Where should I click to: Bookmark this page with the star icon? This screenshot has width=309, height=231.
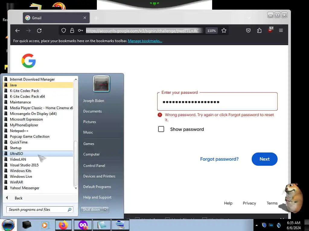(x=224, y=30)
